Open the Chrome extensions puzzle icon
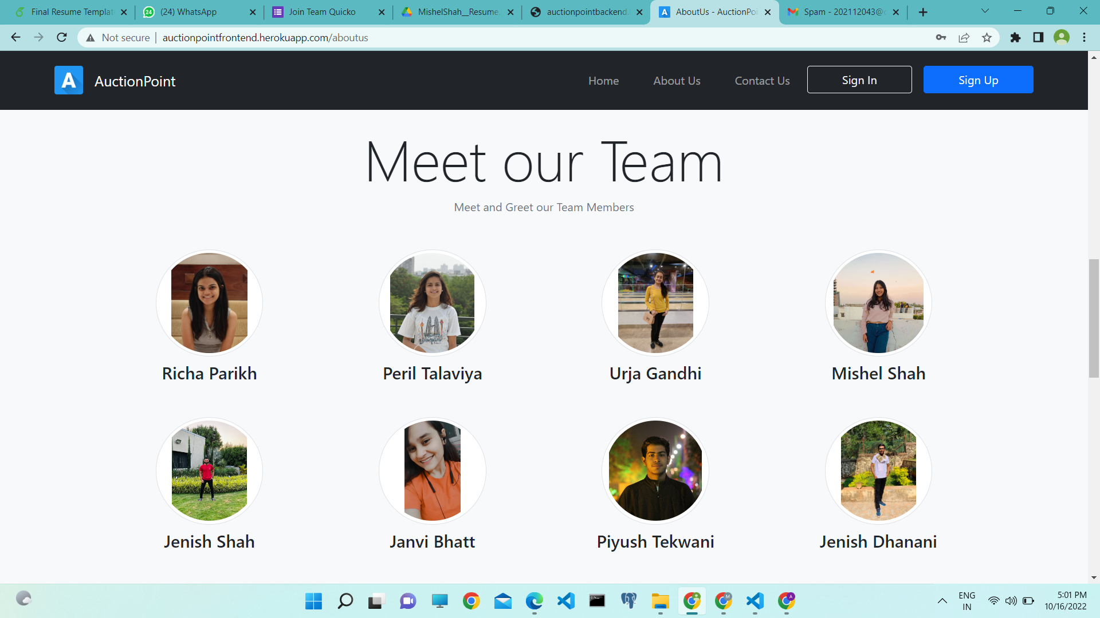Screen dimensions: 1100x618 (x=1015, y=38)
